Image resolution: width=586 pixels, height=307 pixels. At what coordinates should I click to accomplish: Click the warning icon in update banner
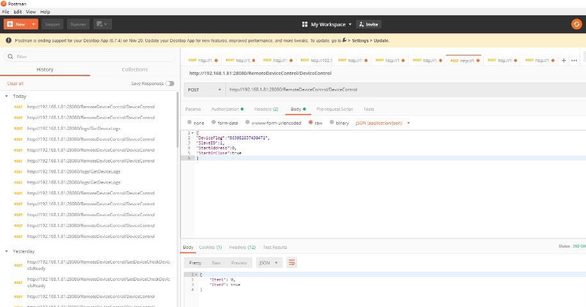(8, 40)
